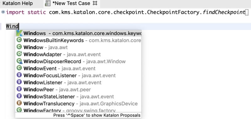Click abstract class icon beside WindowAdapter
The width and height of the screenshot is (251, 119).
19,54
